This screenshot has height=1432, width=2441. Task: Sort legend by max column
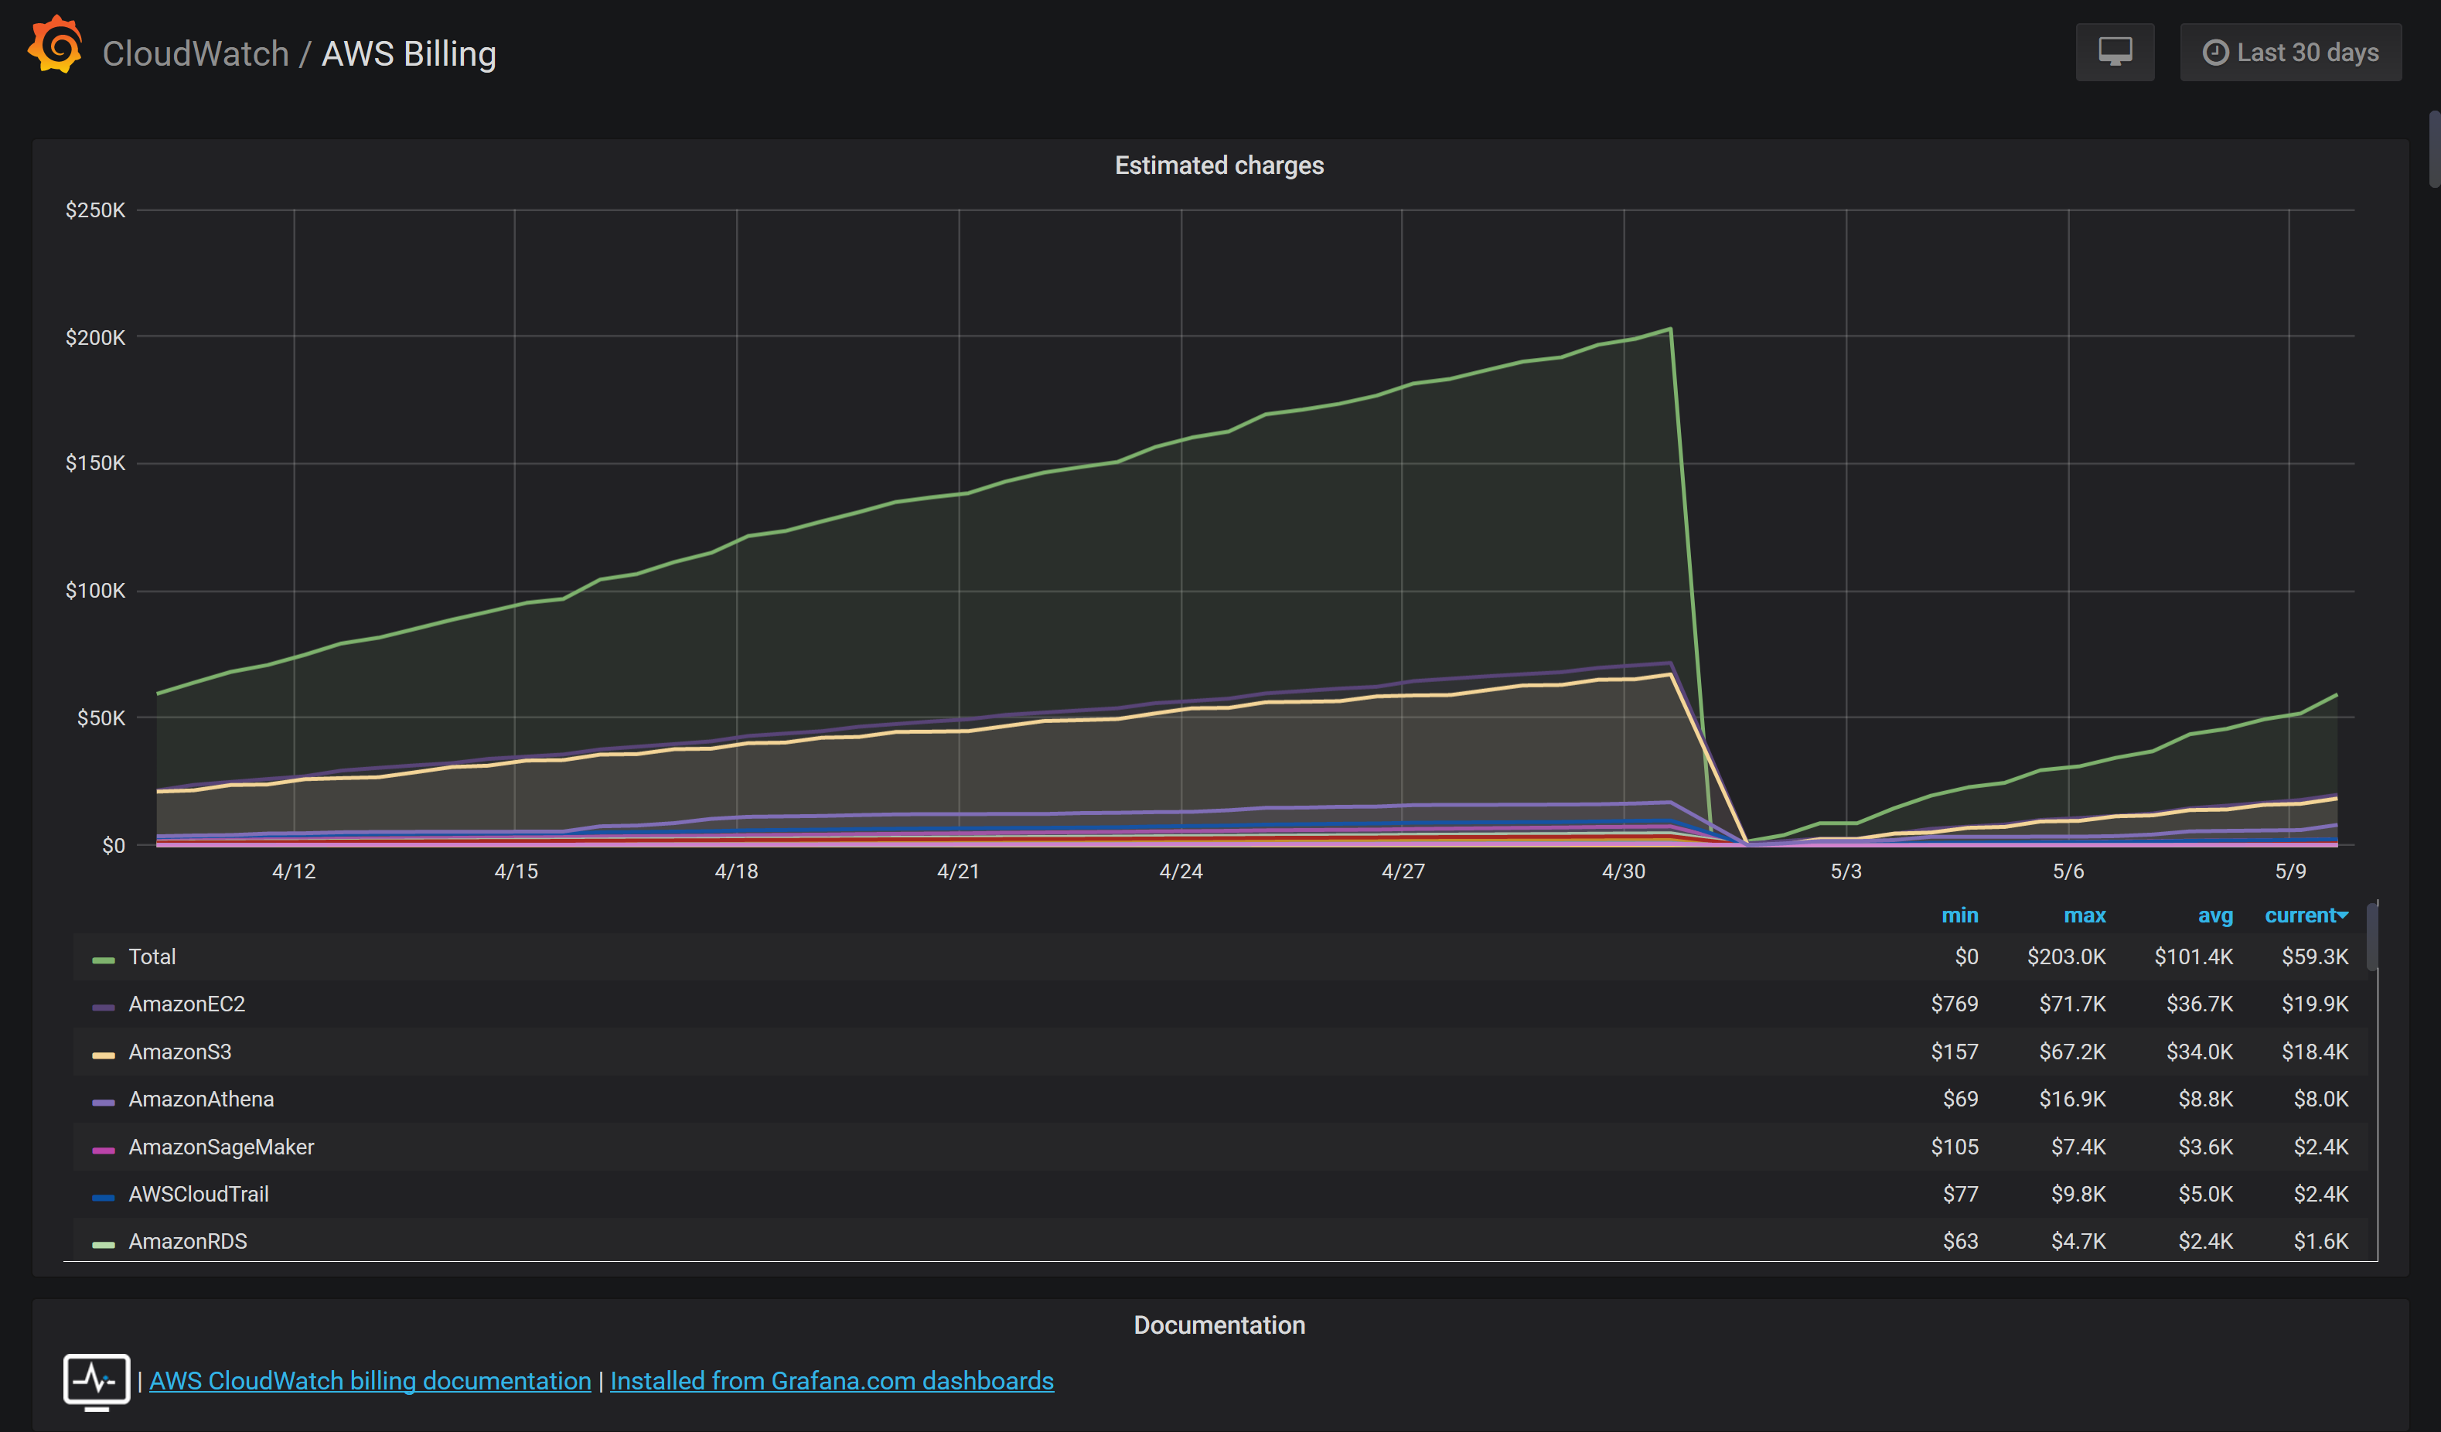click(2084, 915)
